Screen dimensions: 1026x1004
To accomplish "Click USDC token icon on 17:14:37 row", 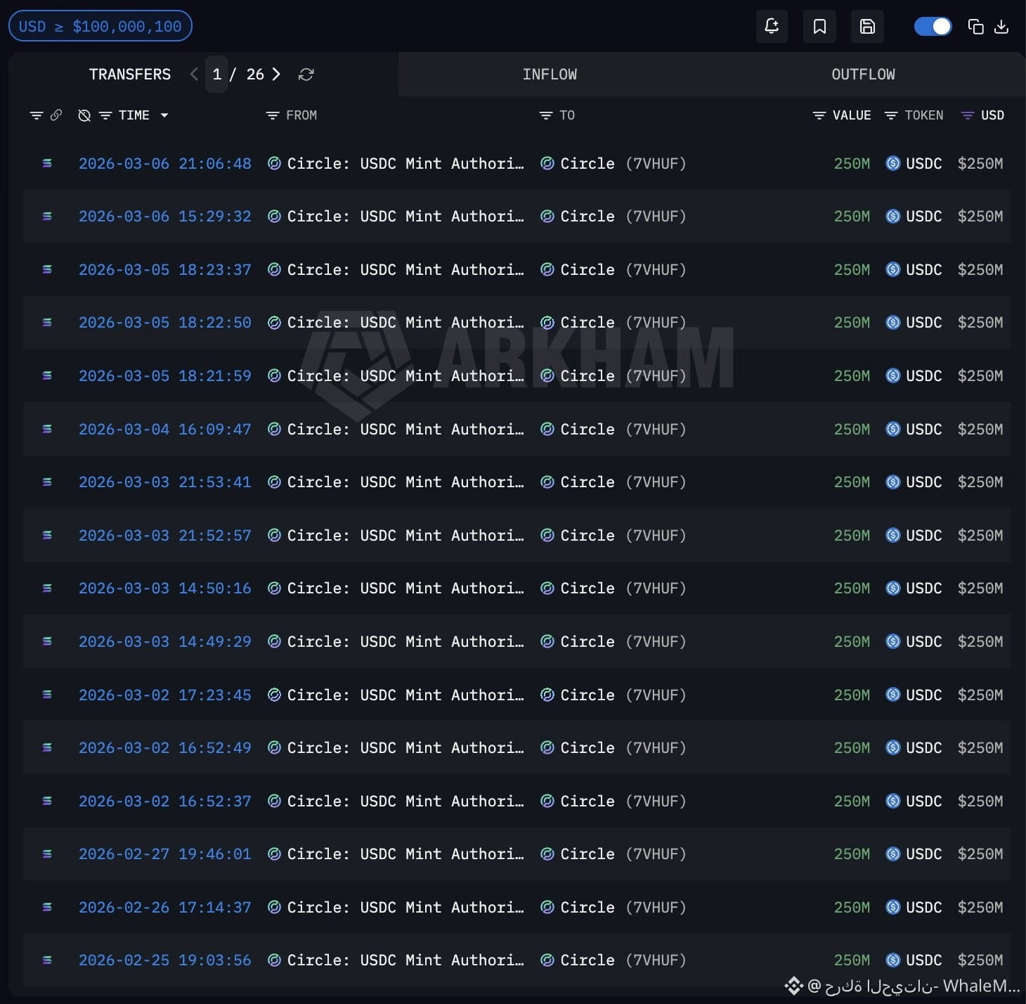I will pos(892,907).
